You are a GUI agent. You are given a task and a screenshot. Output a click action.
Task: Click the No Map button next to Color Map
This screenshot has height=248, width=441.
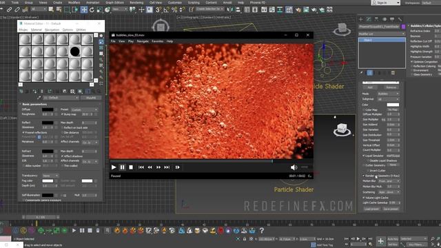click(393, 110)
